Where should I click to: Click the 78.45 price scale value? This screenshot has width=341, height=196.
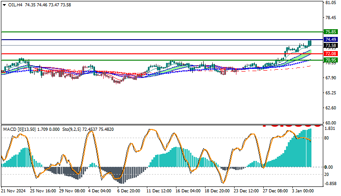331,18
